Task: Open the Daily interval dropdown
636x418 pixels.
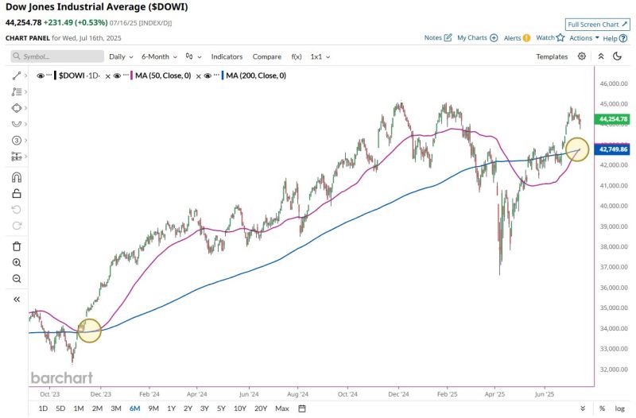Action: point(120,56)
